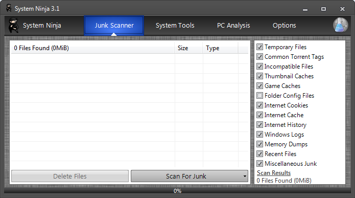Uncheck the Temporary Files checkbox
Screen dimensions: 355x198
point(259,47)
